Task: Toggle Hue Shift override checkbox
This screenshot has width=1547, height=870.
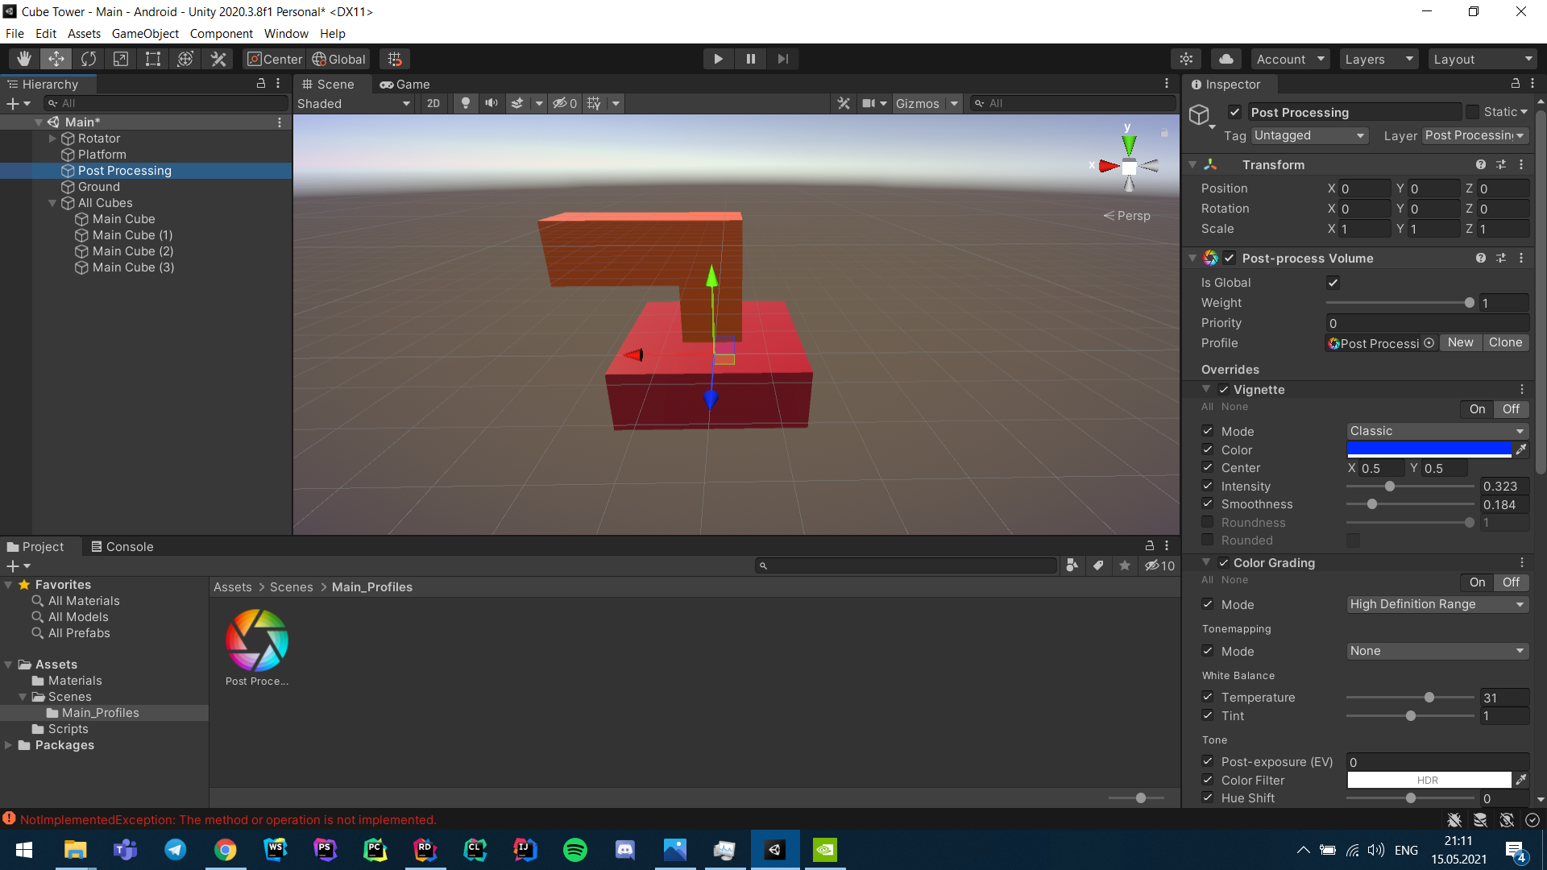Action: 1208,797
